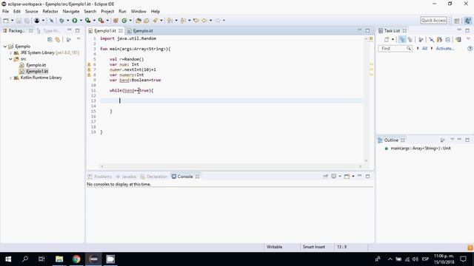Collapse the Ejemplo project tree node
The height and width of the screenshot is (266, 474).
pos(5,47)
